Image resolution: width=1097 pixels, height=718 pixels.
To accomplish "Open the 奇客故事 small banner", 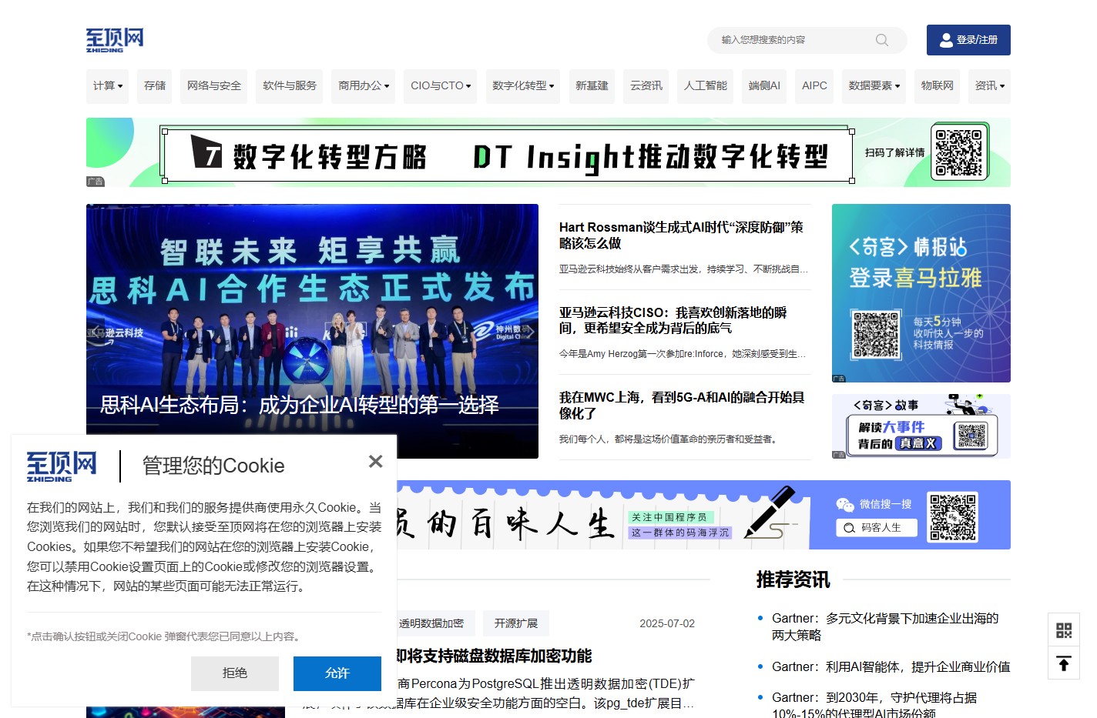I will [921, 426].
